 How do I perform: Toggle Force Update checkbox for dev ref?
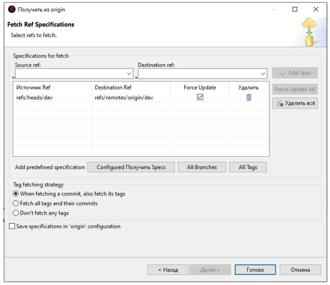click(200, 97)
